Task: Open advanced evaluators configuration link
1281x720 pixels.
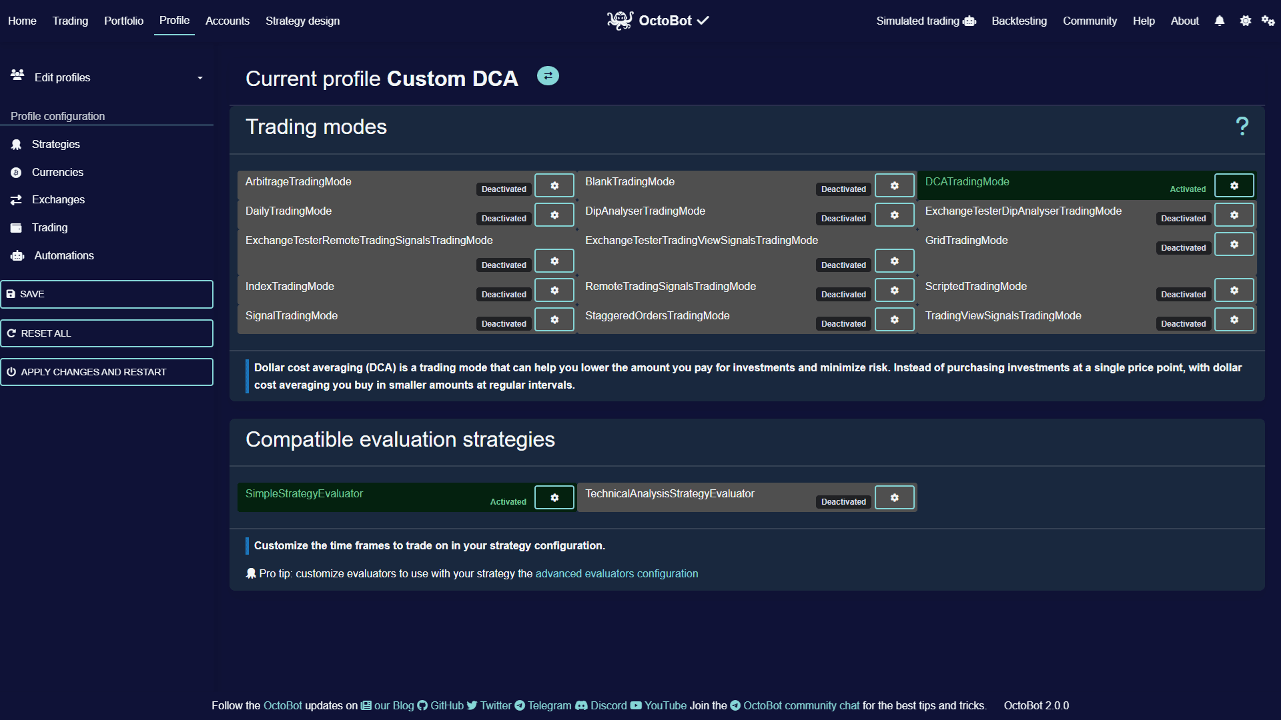Action: pyautogui.click(x=616, y=573)
